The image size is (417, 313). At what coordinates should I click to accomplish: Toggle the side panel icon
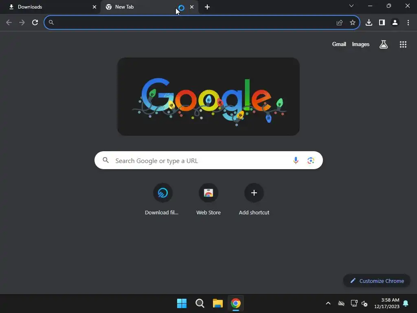(382, 23)
